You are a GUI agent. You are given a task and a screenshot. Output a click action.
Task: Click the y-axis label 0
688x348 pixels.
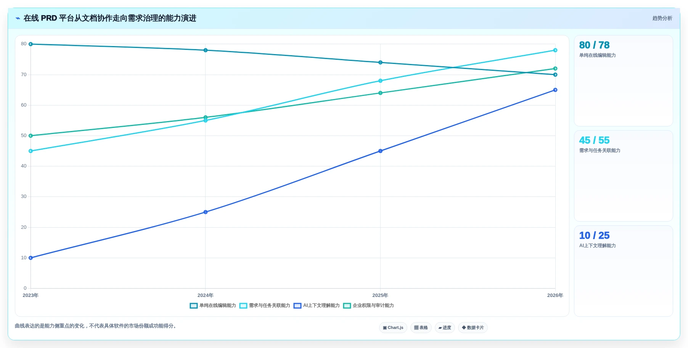pyautogui.click(x=25, y=288)
